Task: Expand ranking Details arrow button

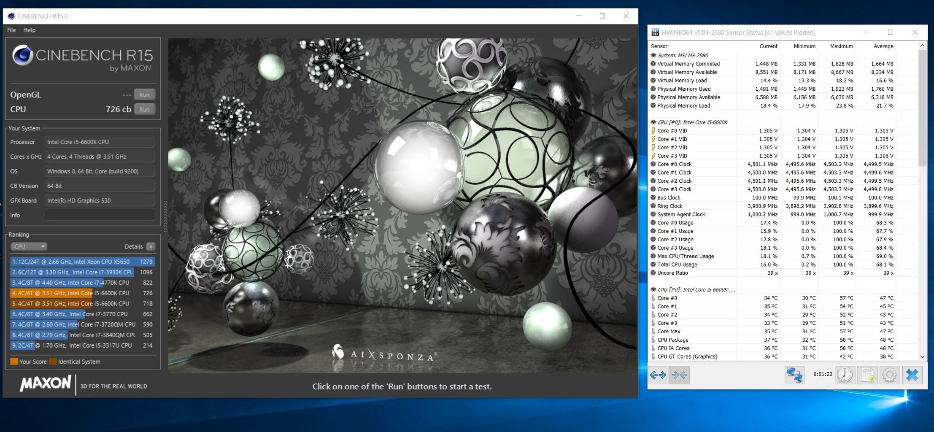Action: point(151,246)
